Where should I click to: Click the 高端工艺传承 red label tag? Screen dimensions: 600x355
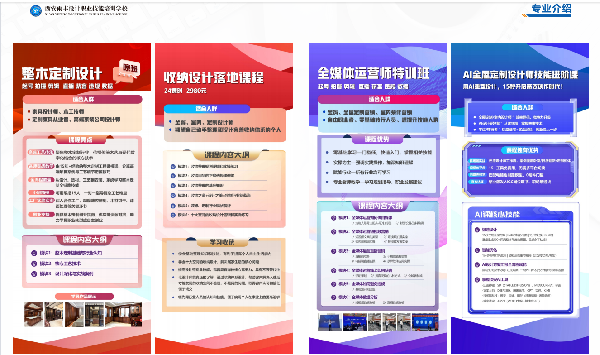click(x=41, y=153)
